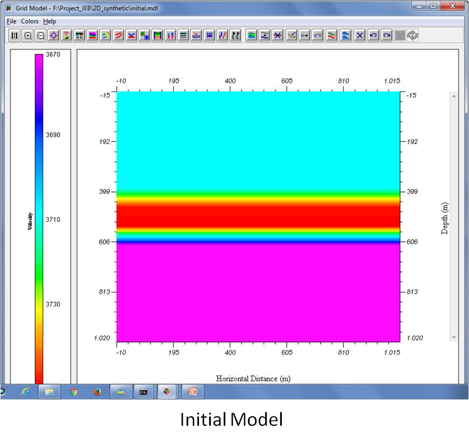Open Google Chrome from the taskbar
469x436 pixels.
(73, 392)
